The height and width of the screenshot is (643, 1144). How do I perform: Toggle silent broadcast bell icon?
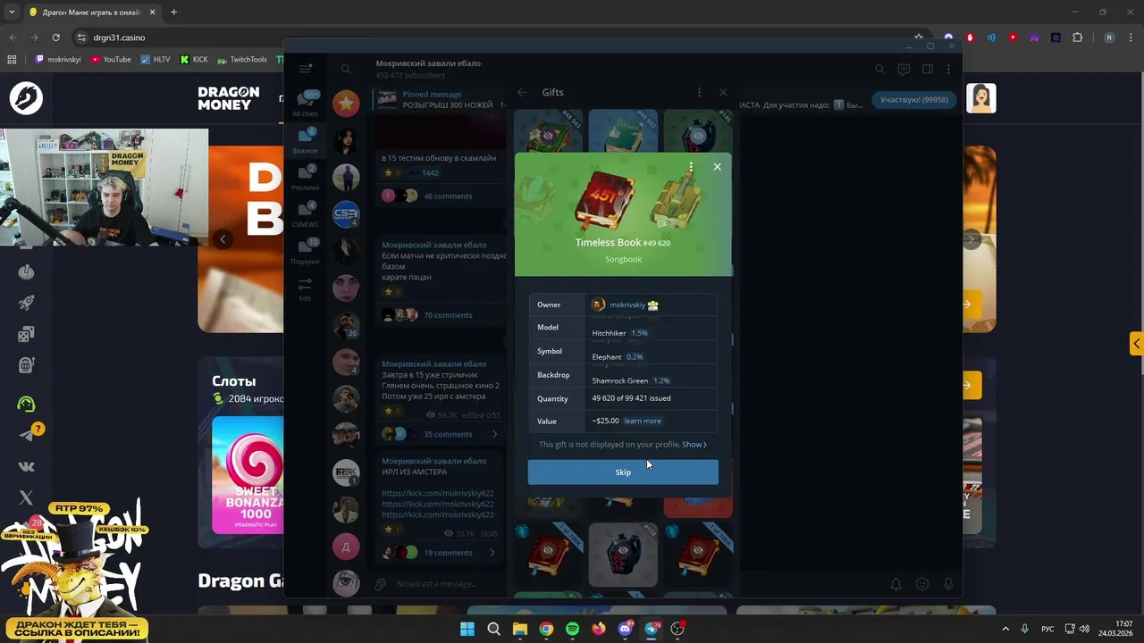click(x=896, y=584)
